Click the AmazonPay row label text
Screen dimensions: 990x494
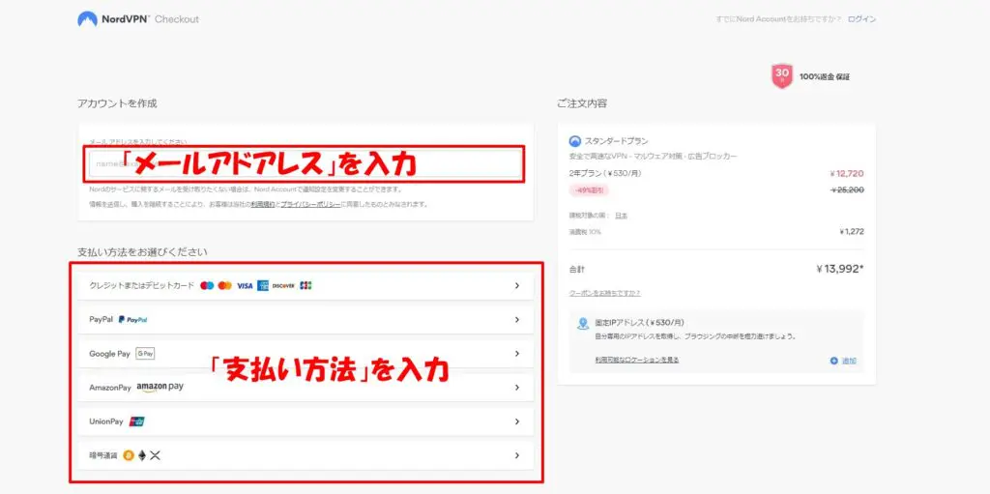(x=110, y=388)
